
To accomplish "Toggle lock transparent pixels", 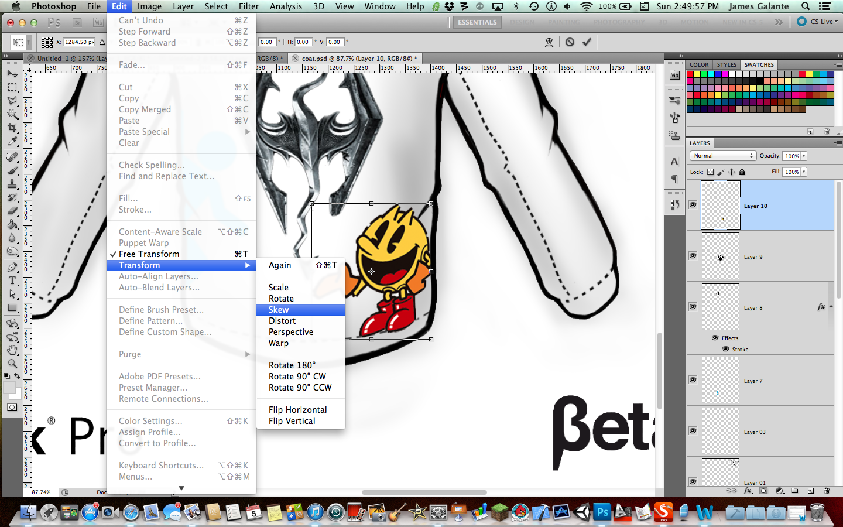I will (710, 172).
